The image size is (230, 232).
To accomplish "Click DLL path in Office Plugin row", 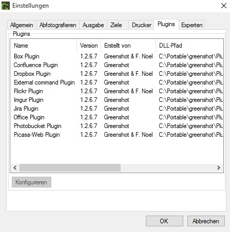I will (191, 117).
